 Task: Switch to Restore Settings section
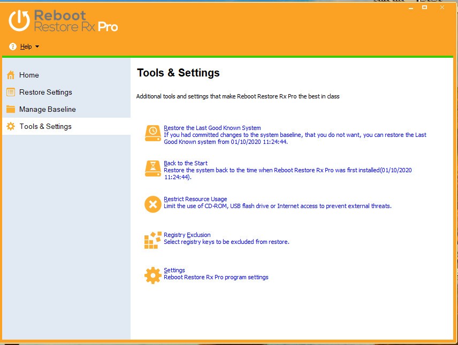(x=45, y=92)
